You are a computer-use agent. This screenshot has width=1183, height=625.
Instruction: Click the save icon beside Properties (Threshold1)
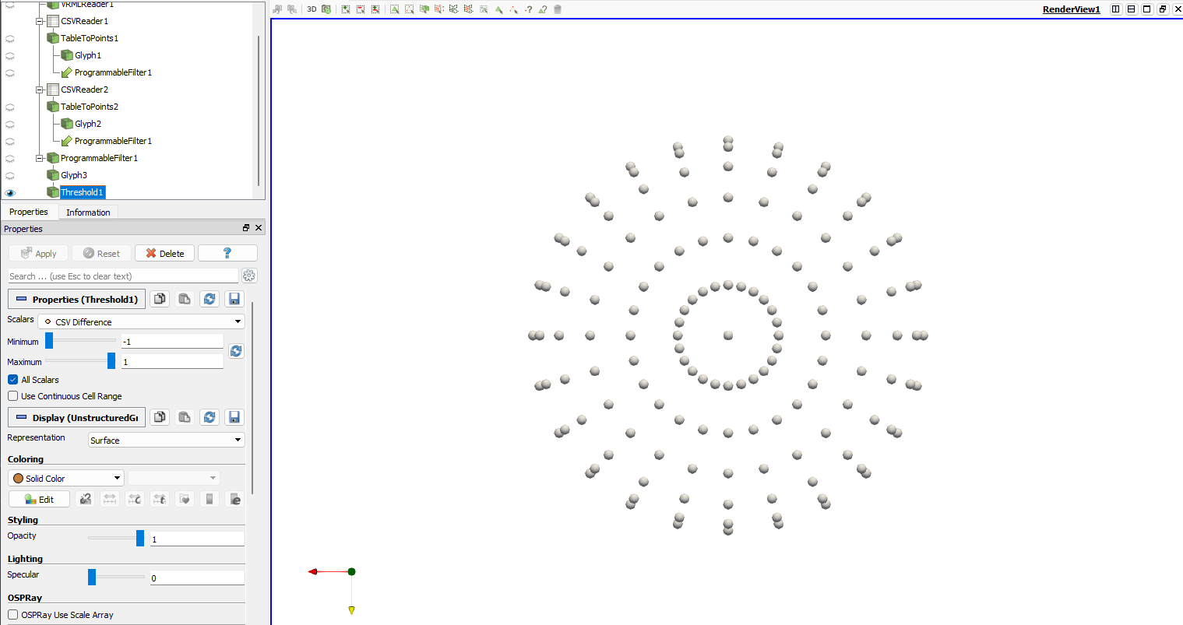click(x=234, y=299)
